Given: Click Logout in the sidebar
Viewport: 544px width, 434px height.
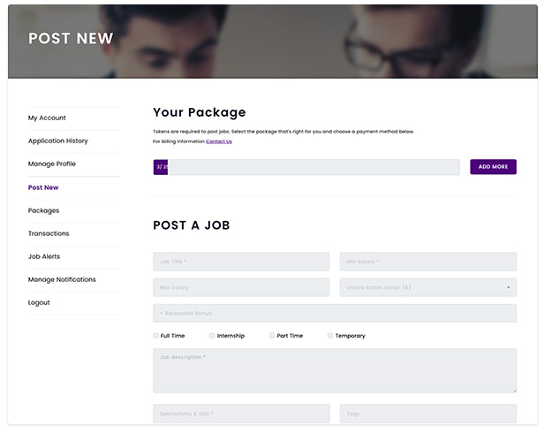Looking at the screenshot, I should click(x=39, y=302).
